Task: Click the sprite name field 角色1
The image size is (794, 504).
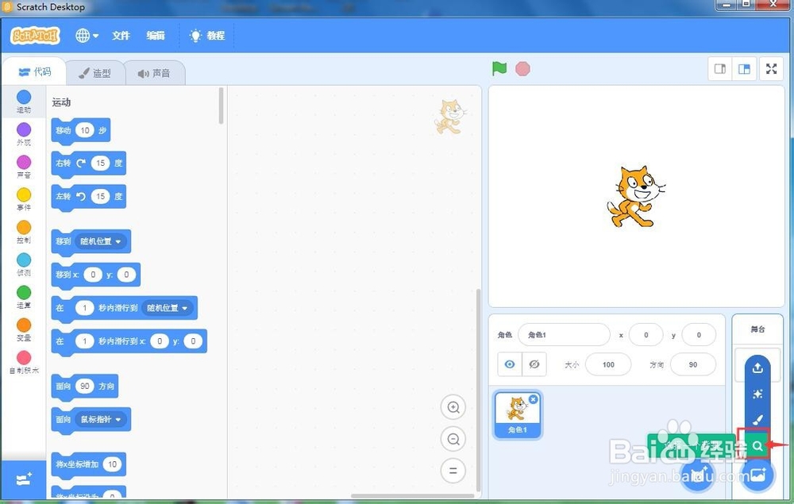Action: click(x=564, y=335)
